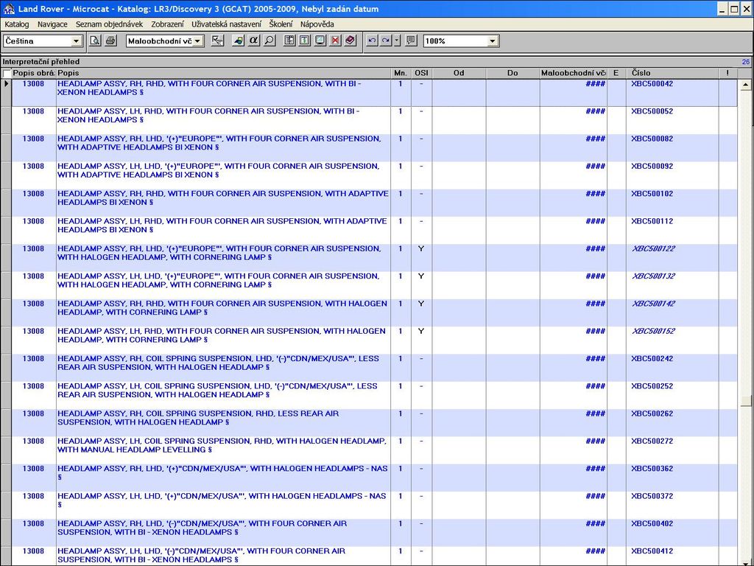Click the vertical scrollbar down arrow

click(x=746, y=560)
